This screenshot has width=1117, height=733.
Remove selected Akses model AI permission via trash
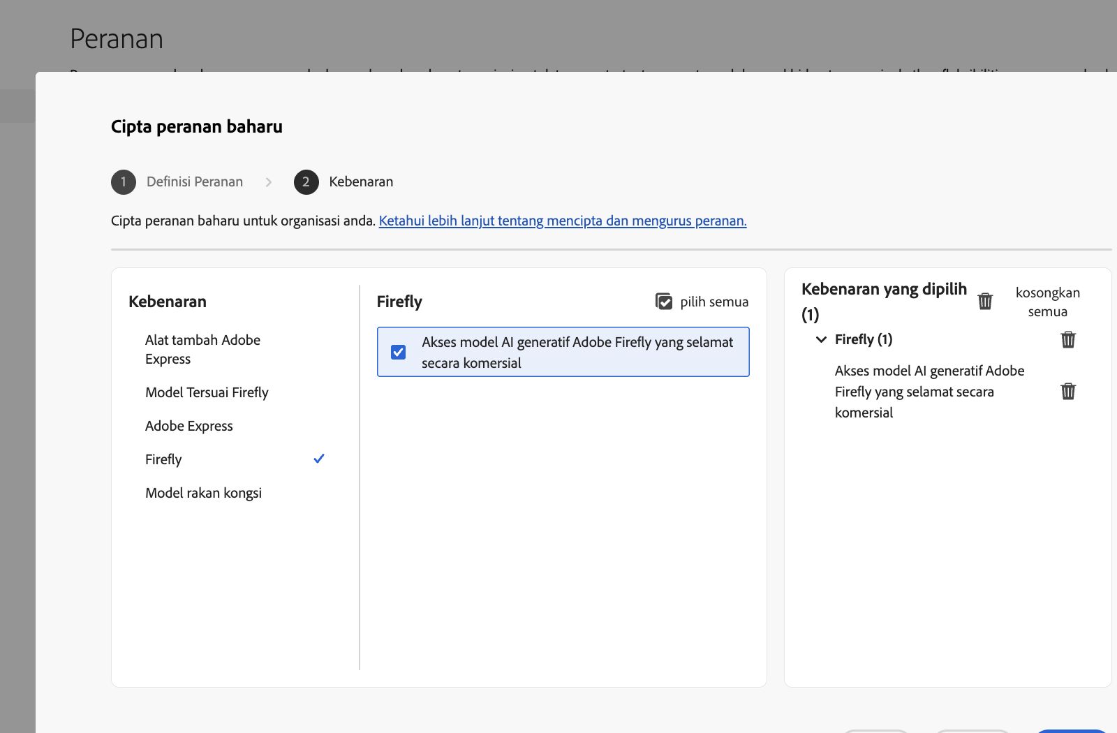(1068, 391)
